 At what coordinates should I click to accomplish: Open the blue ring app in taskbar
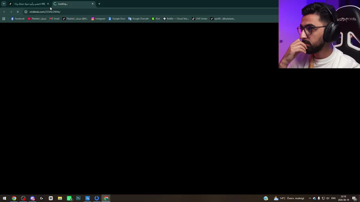point(97,198)
